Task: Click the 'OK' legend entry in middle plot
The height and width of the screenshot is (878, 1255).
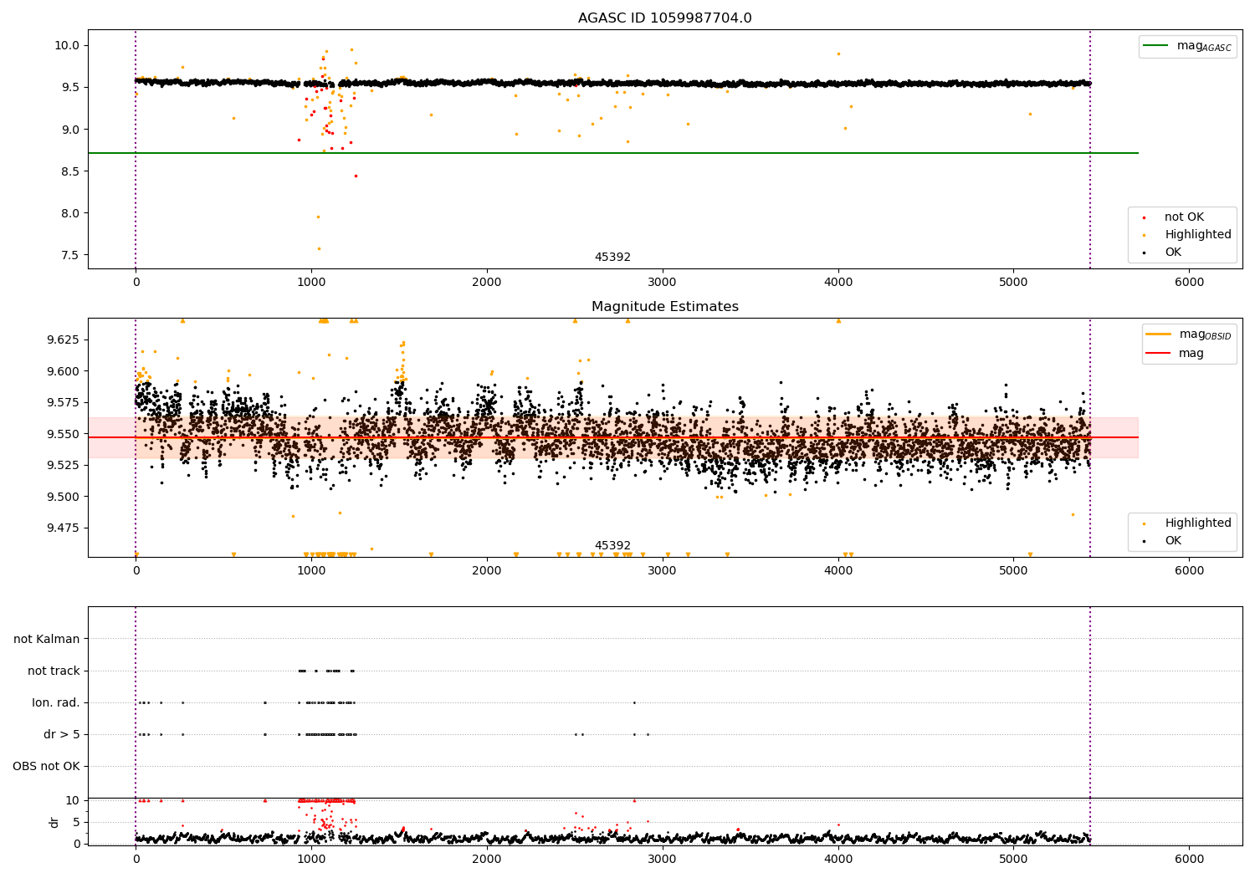Action: pyautogui.click(x=1173, y=541)
